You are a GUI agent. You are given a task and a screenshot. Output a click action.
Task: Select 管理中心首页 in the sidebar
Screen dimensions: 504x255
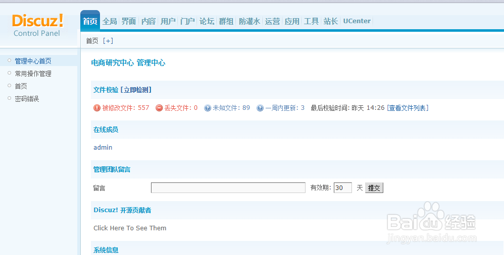tap(33, 60)
